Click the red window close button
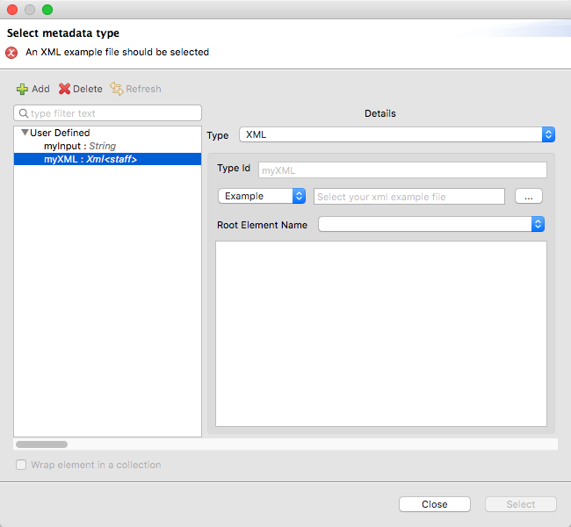Viewport: 571px width, 527px height. tap(12, 10)
